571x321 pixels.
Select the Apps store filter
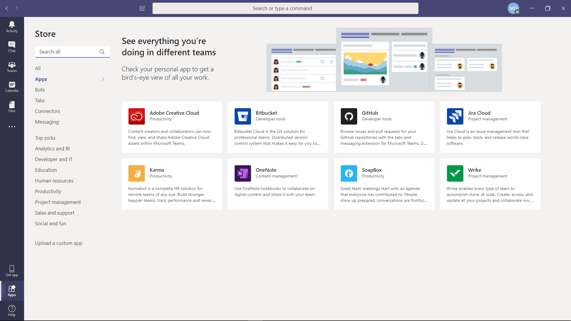coord(41,79)
